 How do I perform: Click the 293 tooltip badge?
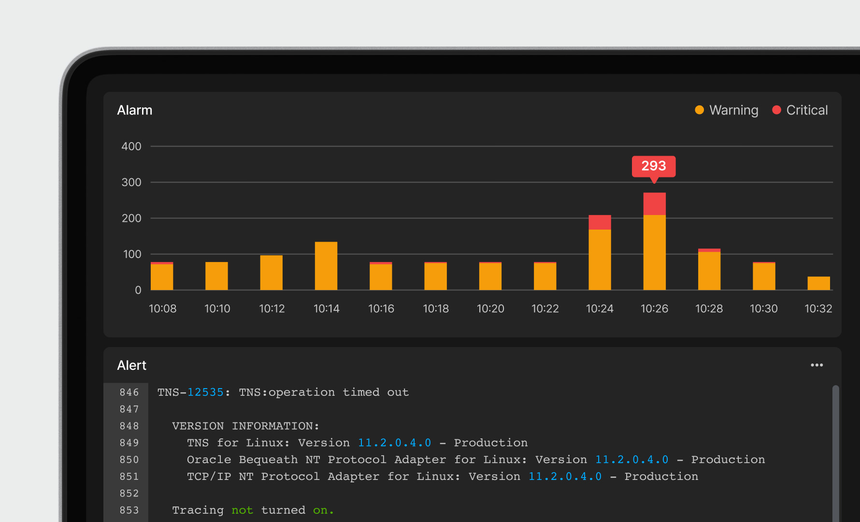click(654, 166)
